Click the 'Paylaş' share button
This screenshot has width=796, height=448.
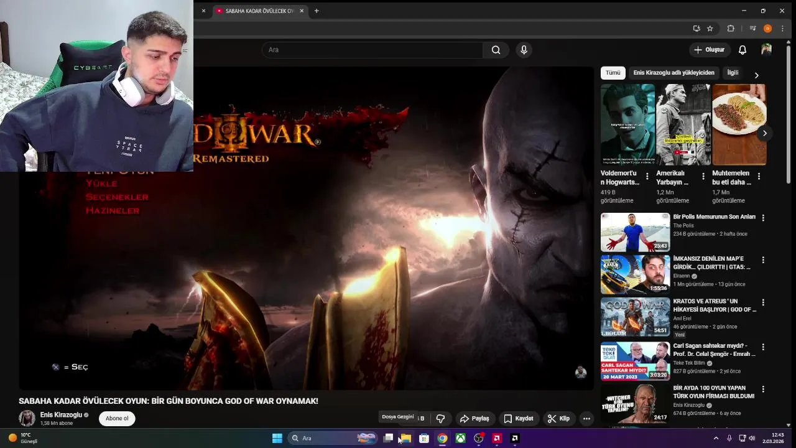[x=474, y=419]
